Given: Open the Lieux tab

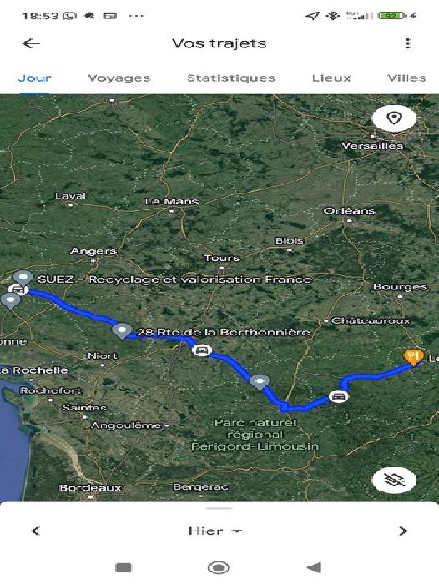Looking at the screenshot, I should [x=331, y=78].
